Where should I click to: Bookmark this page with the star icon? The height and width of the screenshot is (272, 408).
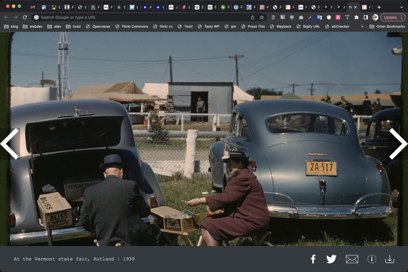(x=262, y=17)
